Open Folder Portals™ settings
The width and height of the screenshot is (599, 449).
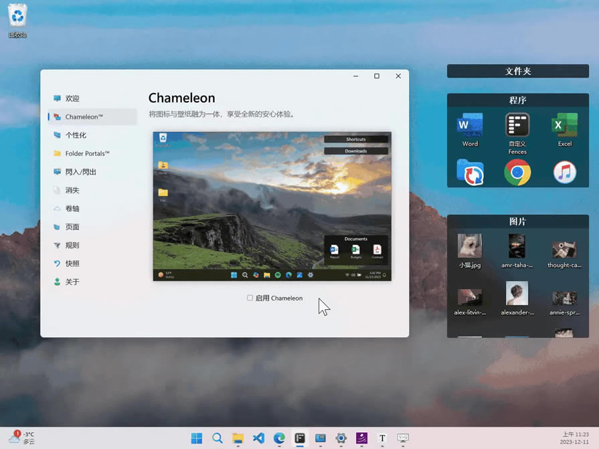tap(92, 153)
